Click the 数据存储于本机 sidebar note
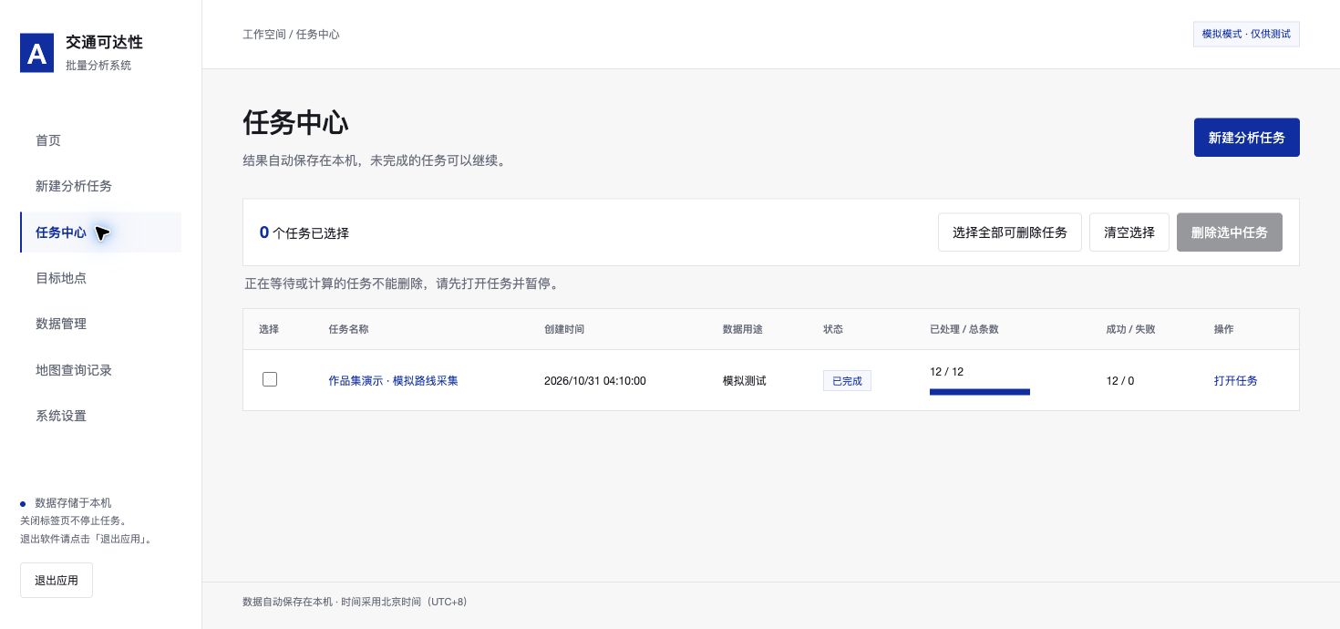The width and height of the screenshot is (1340, 629). [x=73, y=503]
